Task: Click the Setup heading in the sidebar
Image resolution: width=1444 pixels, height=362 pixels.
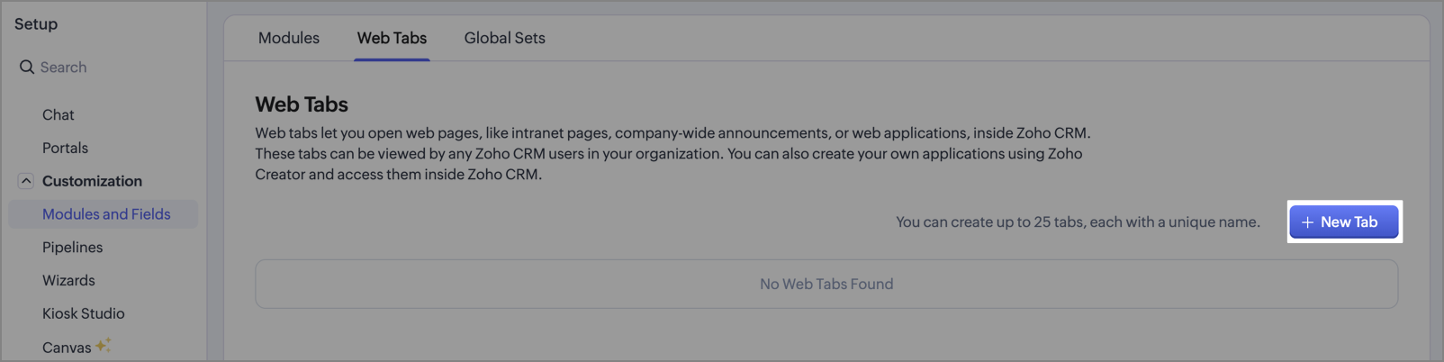Action: (x=36, y=24)
